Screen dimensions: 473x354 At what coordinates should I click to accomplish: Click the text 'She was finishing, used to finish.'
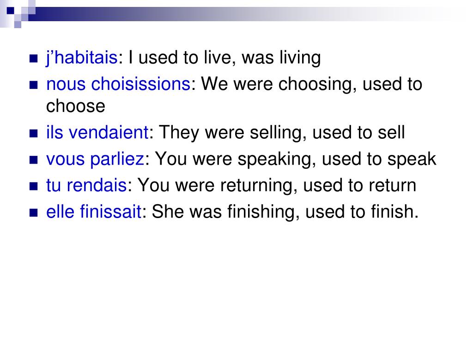tap(285, 212)
